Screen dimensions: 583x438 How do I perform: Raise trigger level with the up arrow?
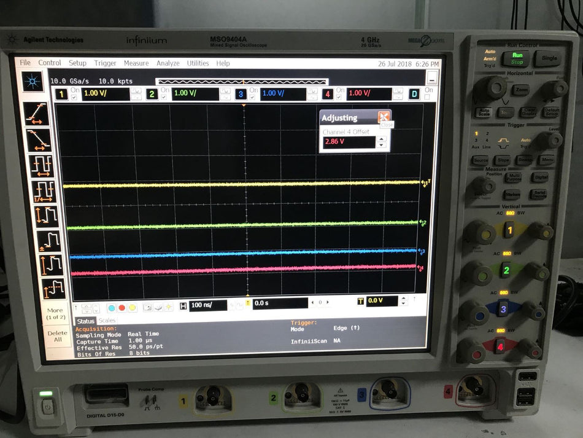click(403, 299)
